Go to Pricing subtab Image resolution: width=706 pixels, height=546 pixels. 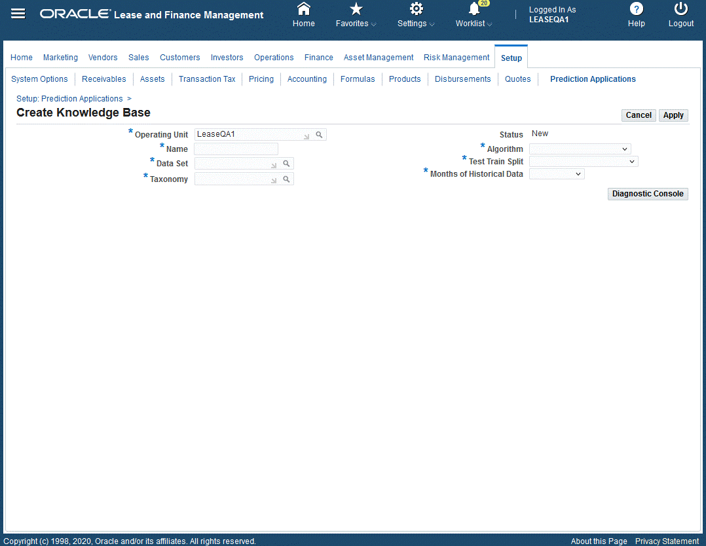click(261, 79)
